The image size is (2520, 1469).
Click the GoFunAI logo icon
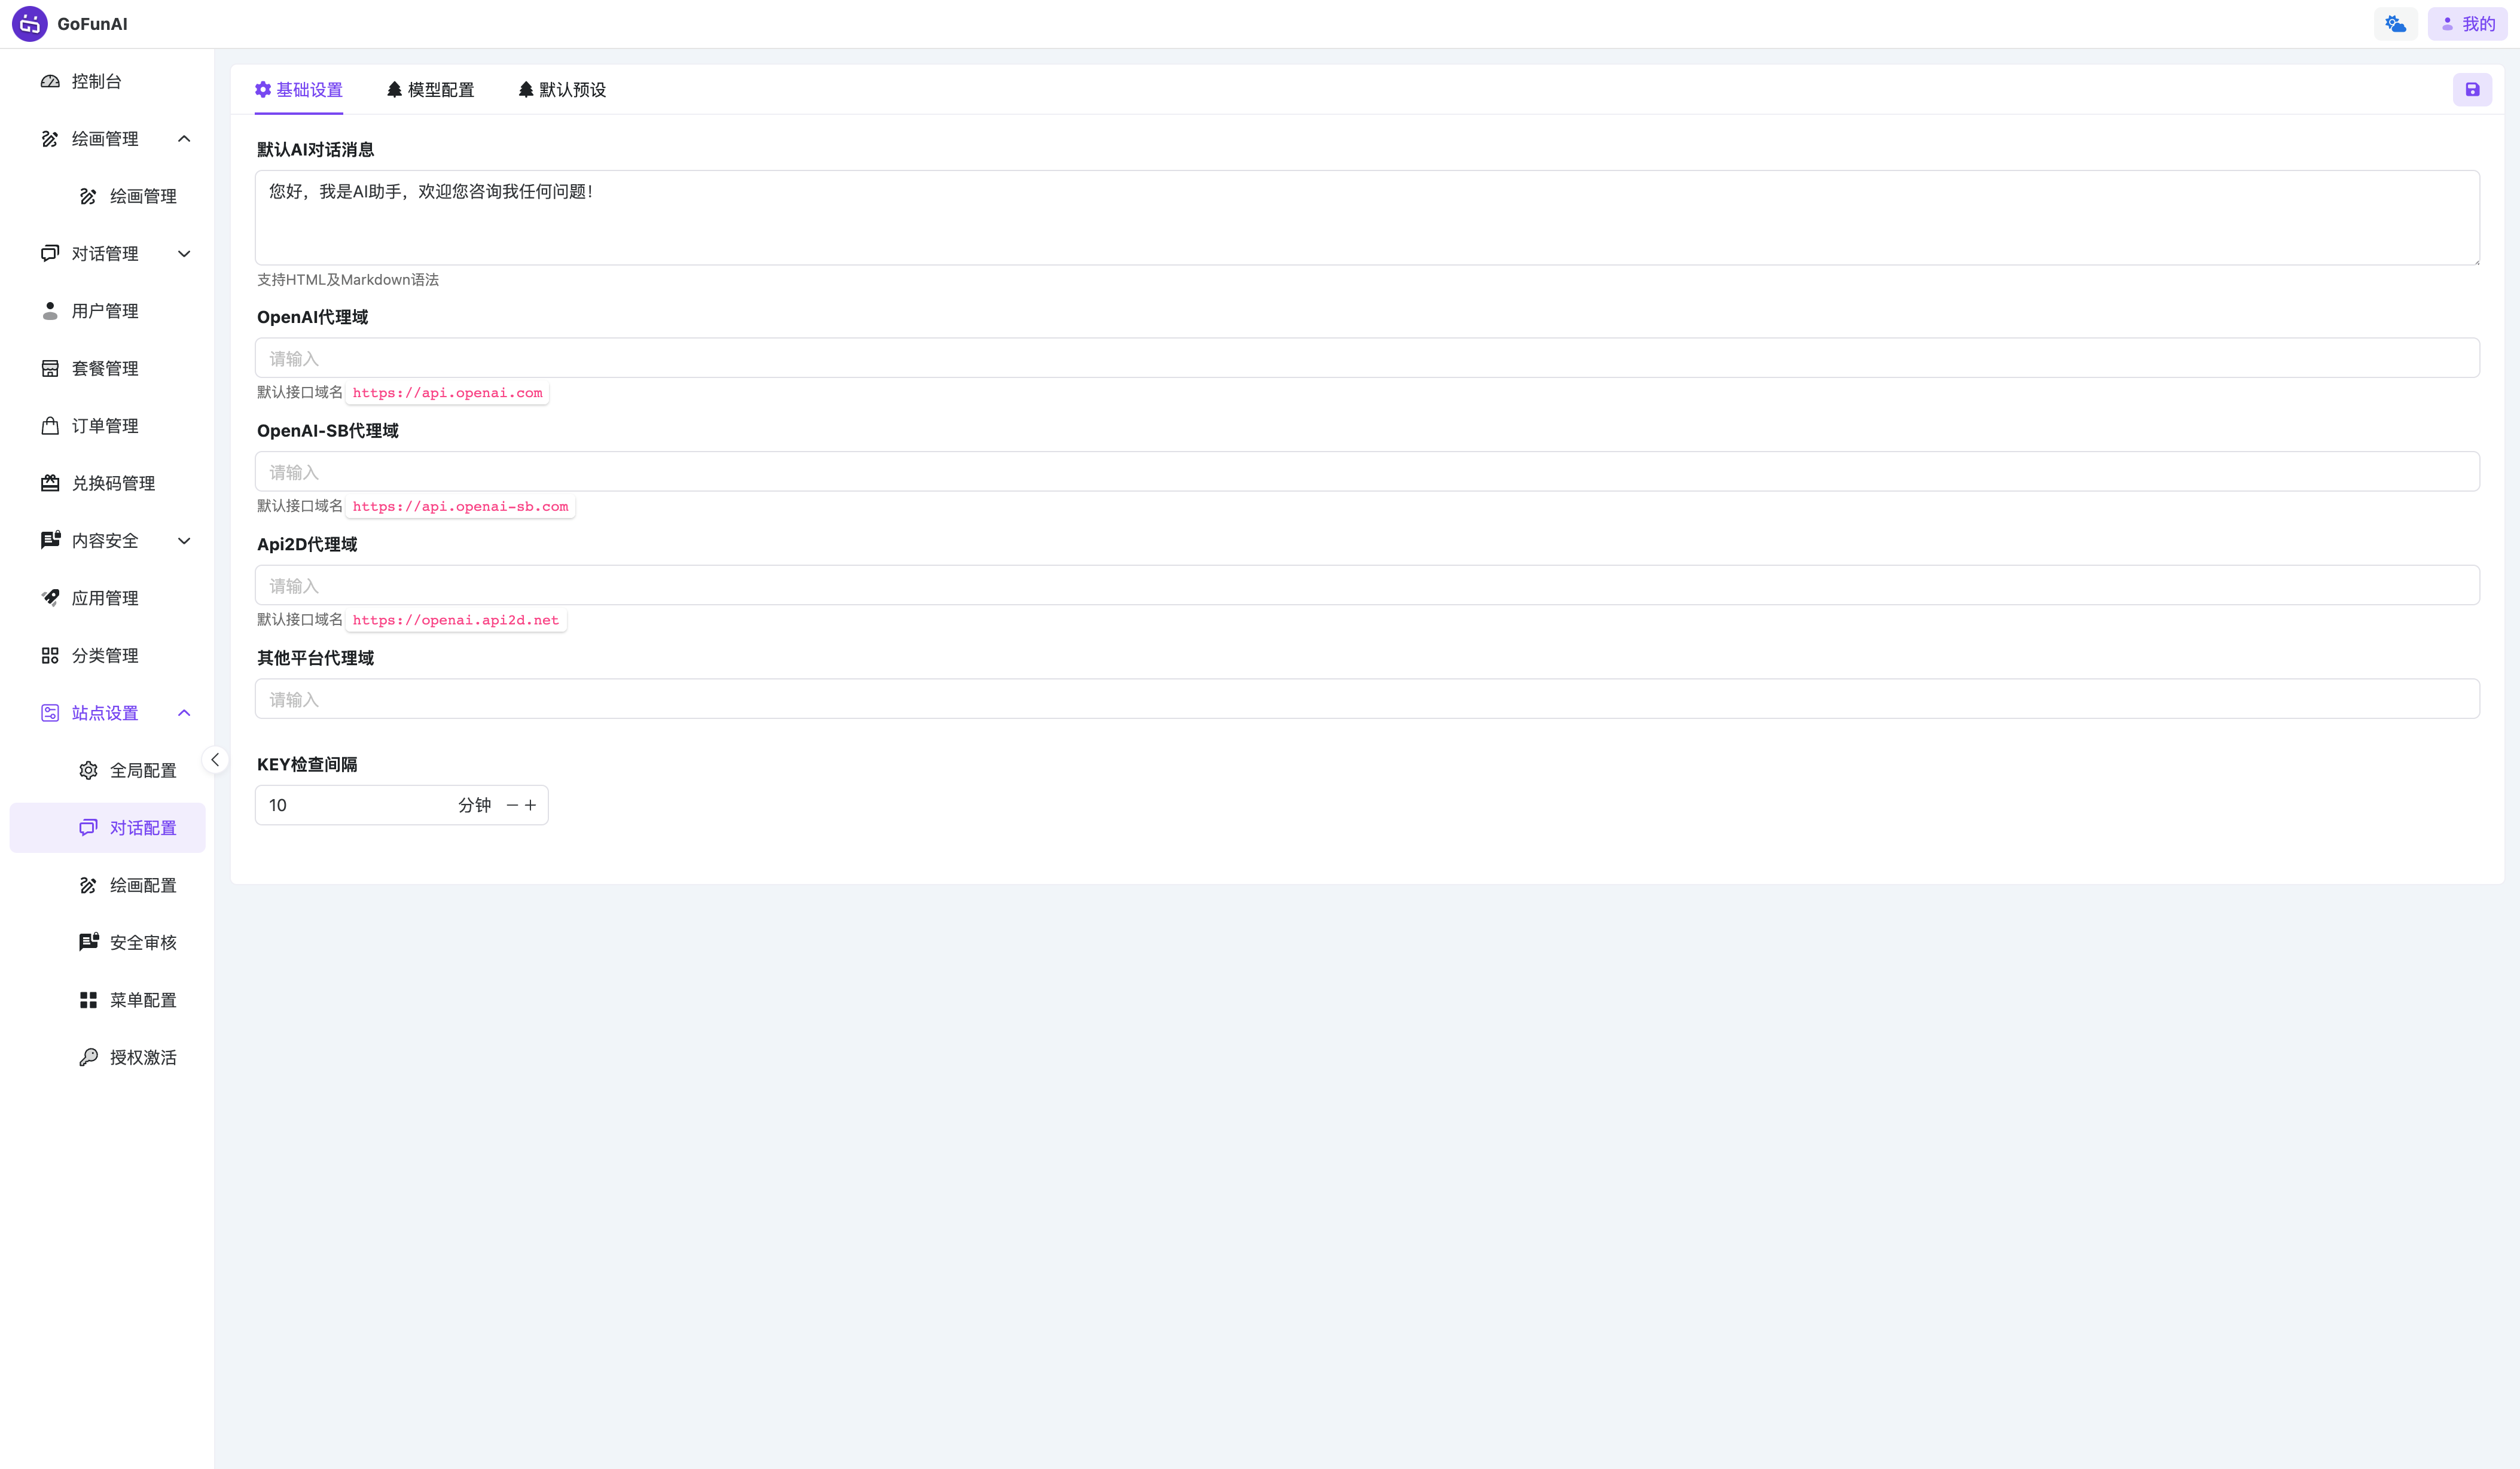click(x=29, y=24)
